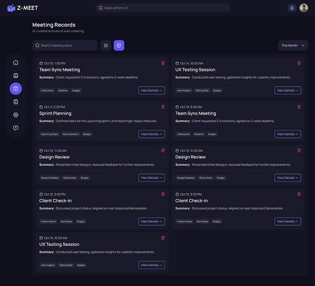Delete the Oct 10 Team Sync Meeting

[x=163, y=63]
